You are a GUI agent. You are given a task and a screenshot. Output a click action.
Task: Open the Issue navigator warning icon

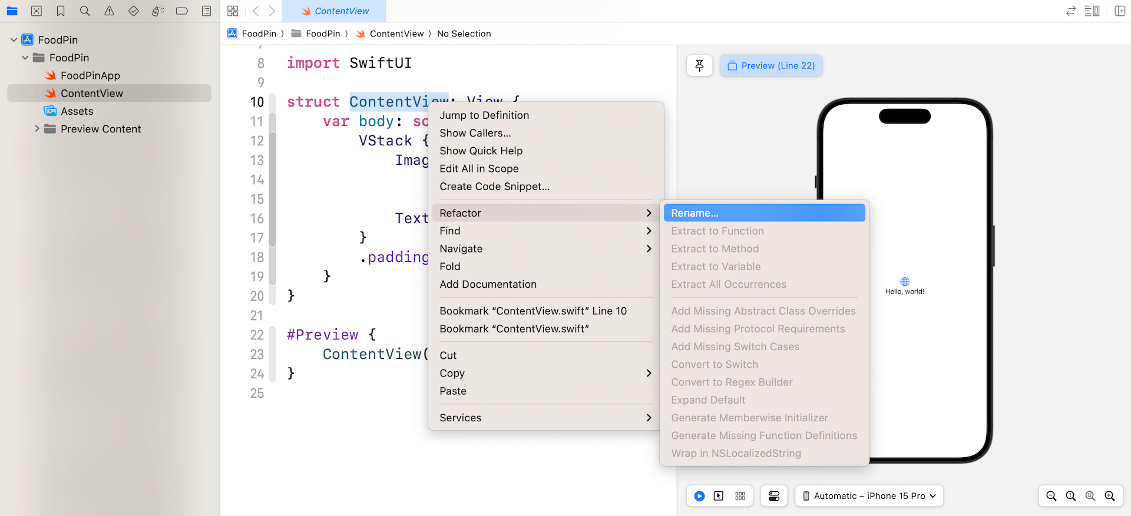point(110,11)
